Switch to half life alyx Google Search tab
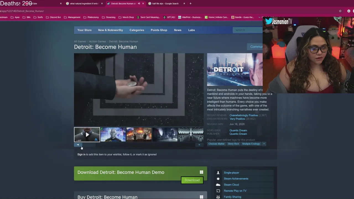 pos(165,4)
